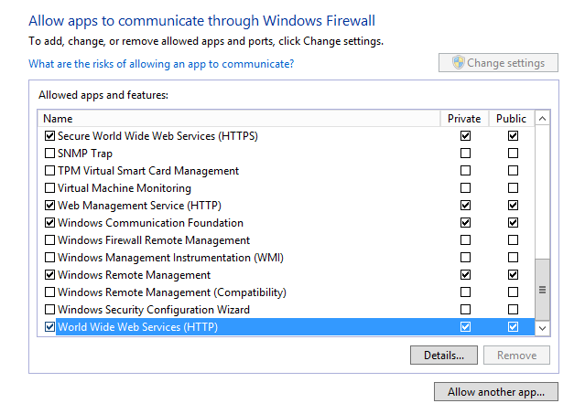585x414 pixels.
Task: Uncheck Private for Windows Remote Management
Action: 465,275
